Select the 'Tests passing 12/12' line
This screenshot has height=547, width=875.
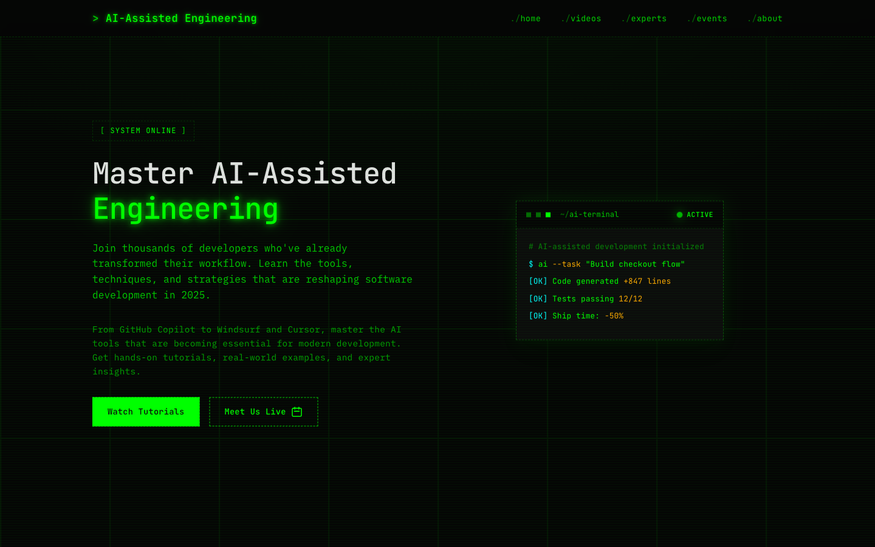585,299
